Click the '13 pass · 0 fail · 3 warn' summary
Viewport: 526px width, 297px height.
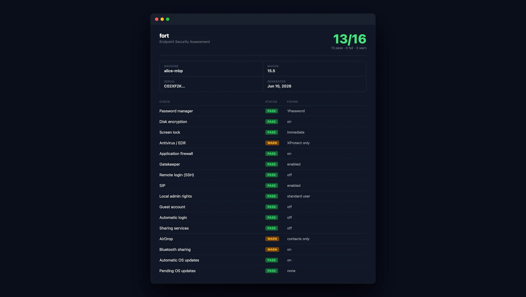349,48
